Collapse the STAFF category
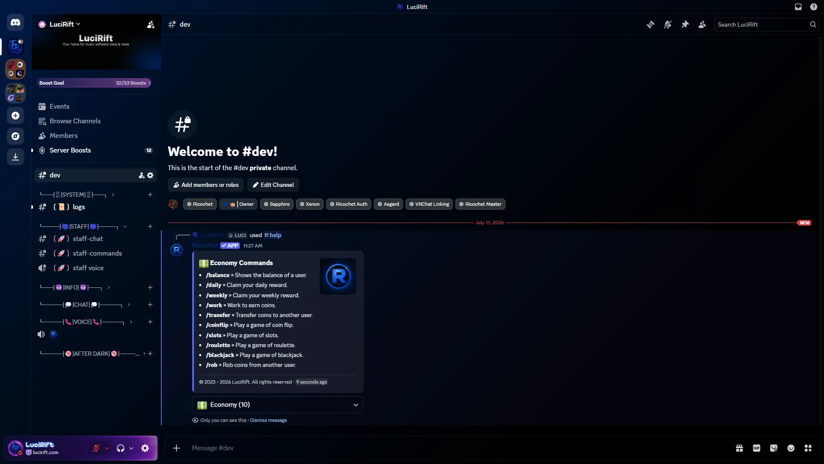This screenshot has width=824, height=464. click(x=83, y=226)
